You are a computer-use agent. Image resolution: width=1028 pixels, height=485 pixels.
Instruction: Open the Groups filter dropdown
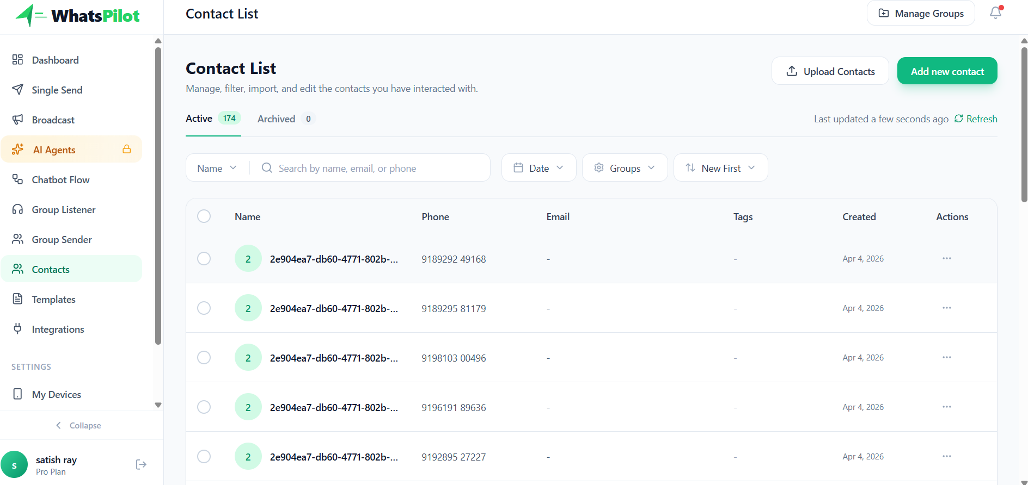pos(625,167)
